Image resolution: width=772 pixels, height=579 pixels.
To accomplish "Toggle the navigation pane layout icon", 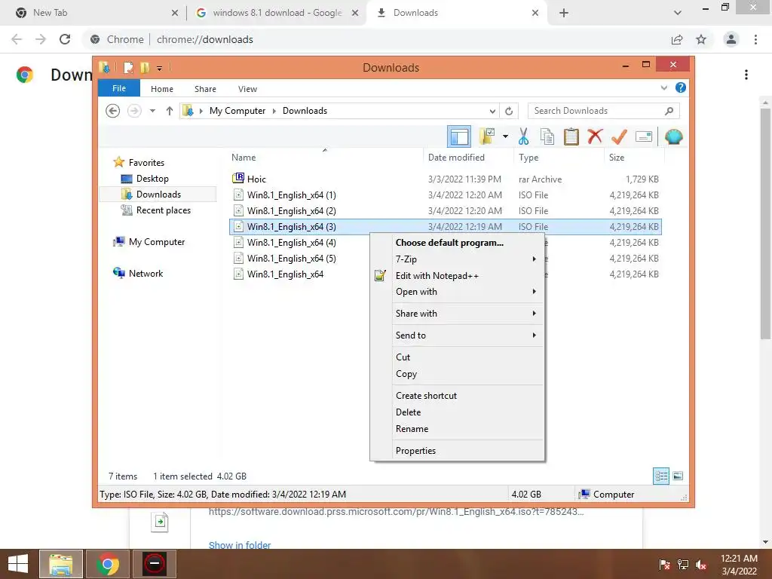I will [459, 136].
